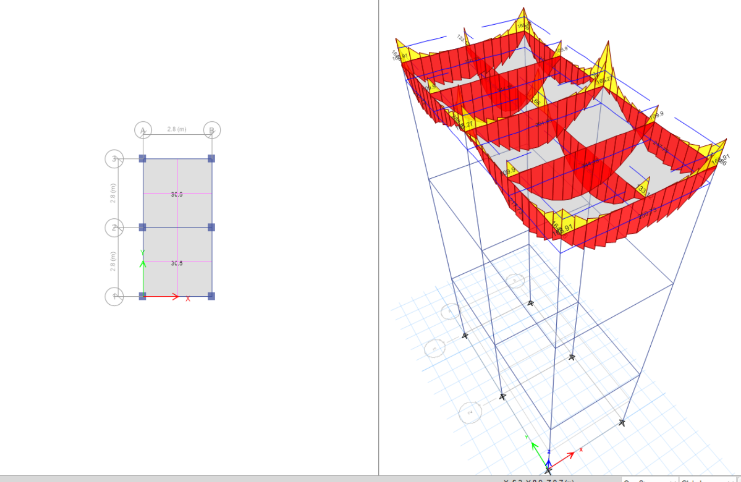Click the red X axis arrow in 3D view
Viewport: 741px width, 482px height.
click(x=562, y=459)
